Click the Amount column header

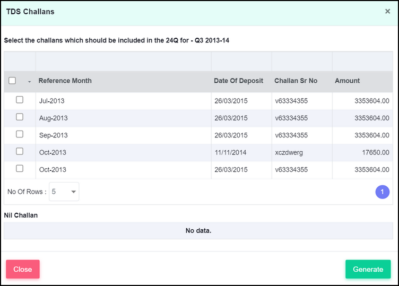point(347,81)
